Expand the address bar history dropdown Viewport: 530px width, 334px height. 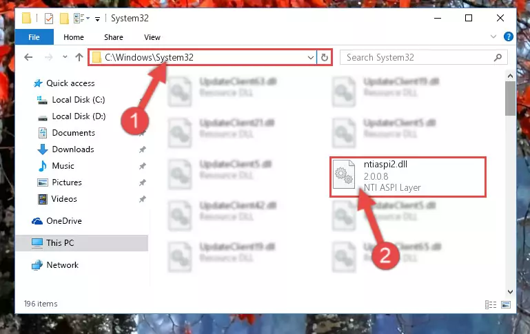pos(311,57)
